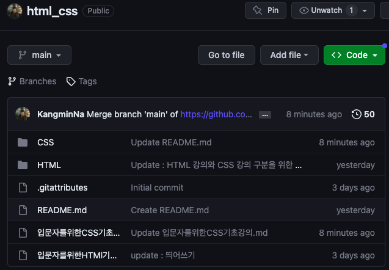Image resolution: width=389 pixels, height=270 pixels.
Task: Open the Tags link
Action: (x=87, y=81)
